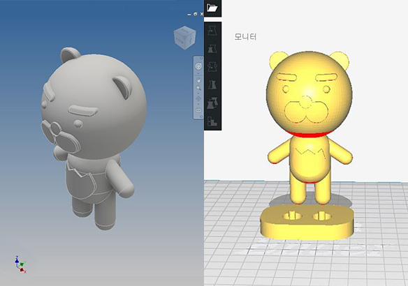Select the Pan hand tool in Inventor

198,80
